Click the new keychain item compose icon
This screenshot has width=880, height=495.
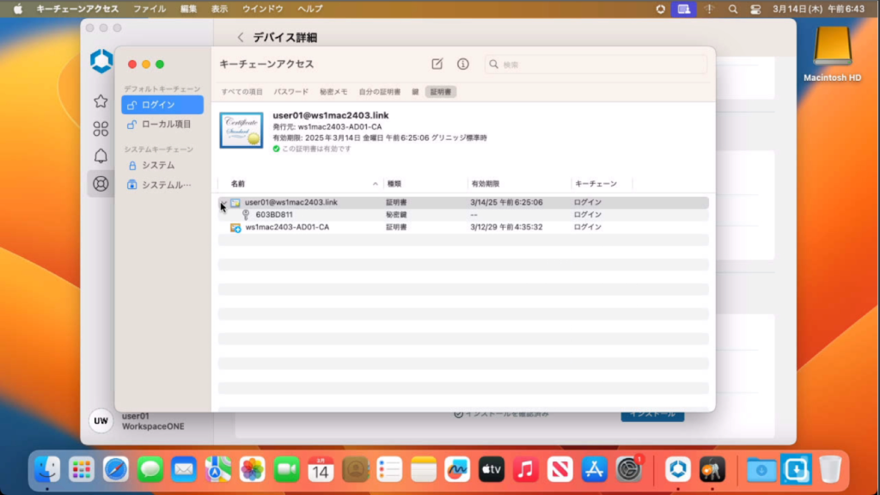tap(437, 64)
